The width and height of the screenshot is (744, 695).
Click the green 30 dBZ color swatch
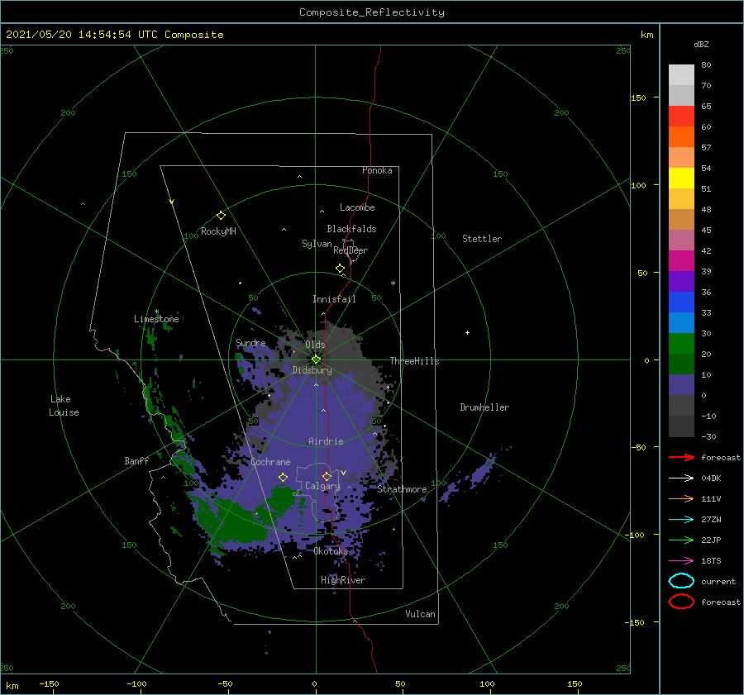681,344
